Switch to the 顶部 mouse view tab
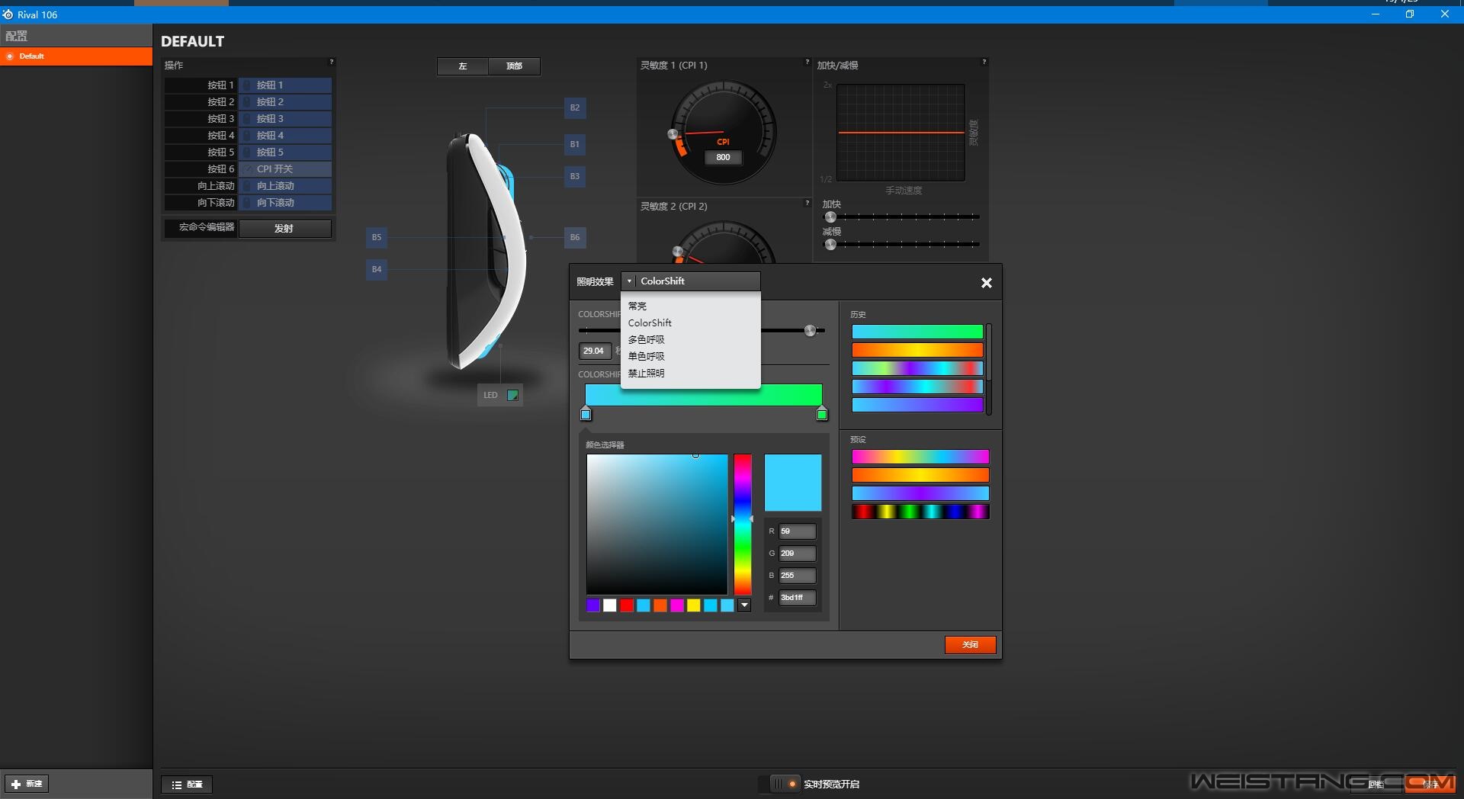Image resolution: width=1464 pixels, height=799 pixels. click(x=514, y=66)
